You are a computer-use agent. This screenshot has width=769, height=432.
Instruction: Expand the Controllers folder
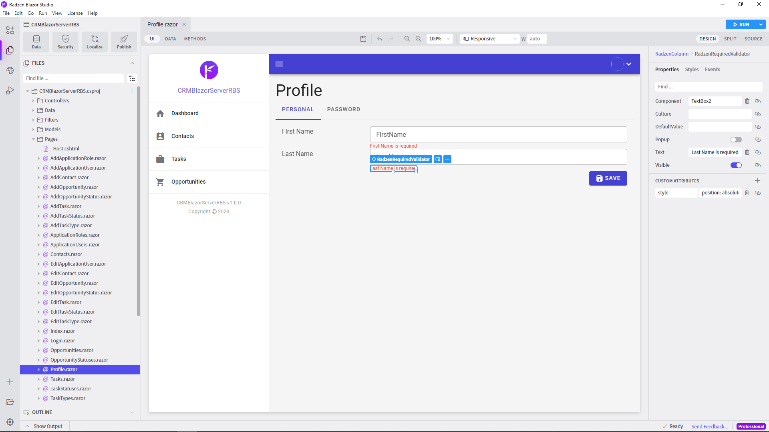click(x=33, y=101)
